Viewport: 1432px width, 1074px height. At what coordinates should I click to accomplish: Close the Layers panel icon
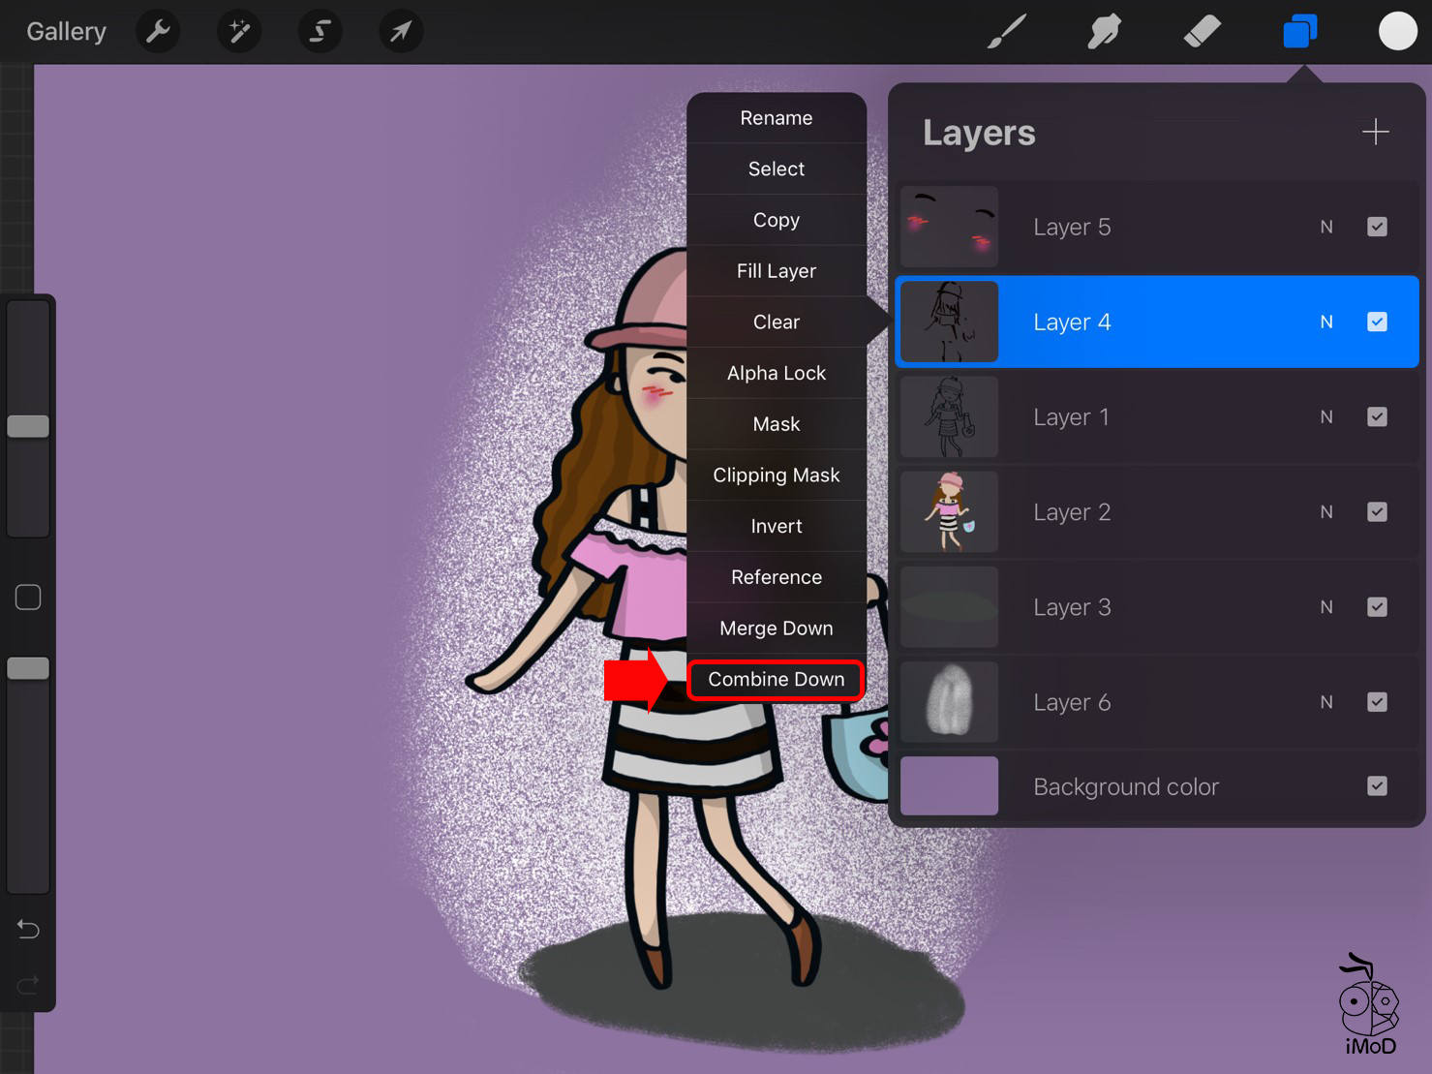click(x=1299, y=32)
